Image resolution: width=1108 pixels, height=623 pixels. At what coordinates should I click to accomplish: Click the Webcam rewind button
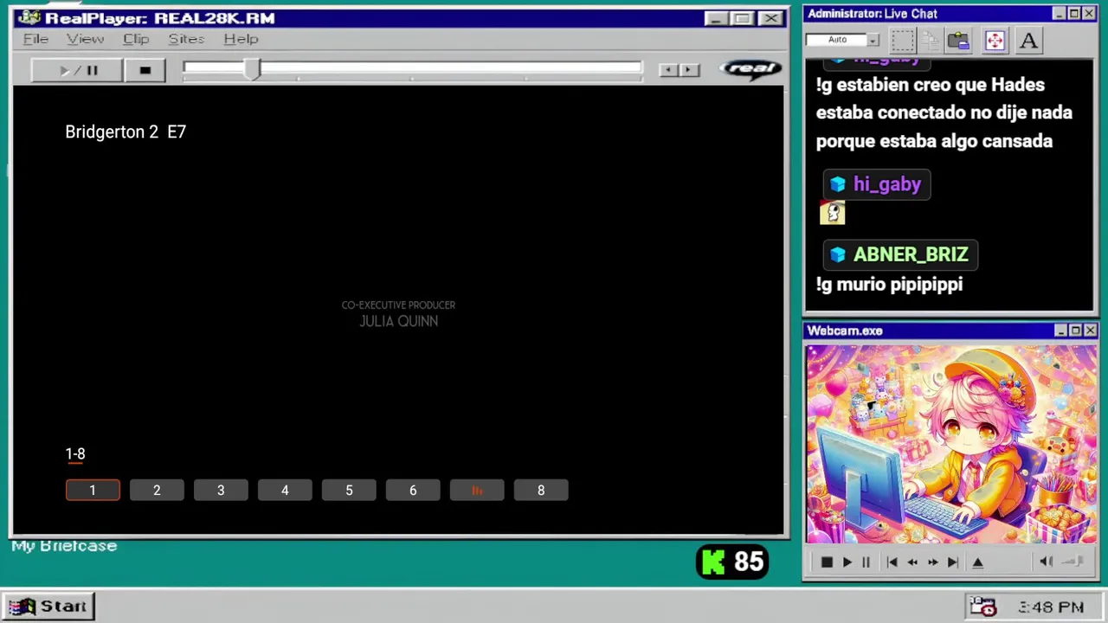click(912, 562)
